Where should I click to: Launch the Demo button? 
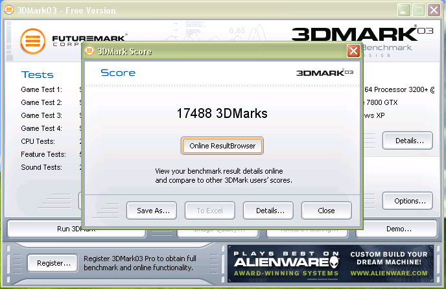click(397, 229)
